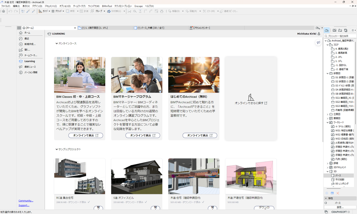Click the 木造 戸建住宅 sample project thumbnail

coord(251,176)
